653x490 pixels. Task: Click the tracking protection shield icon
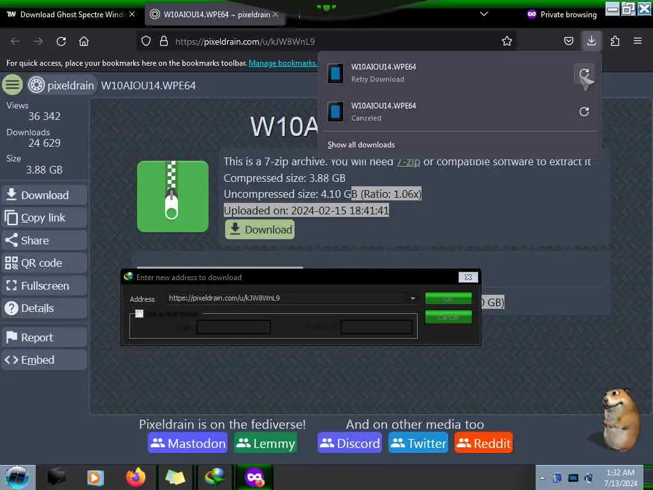[x=146, y=41]
